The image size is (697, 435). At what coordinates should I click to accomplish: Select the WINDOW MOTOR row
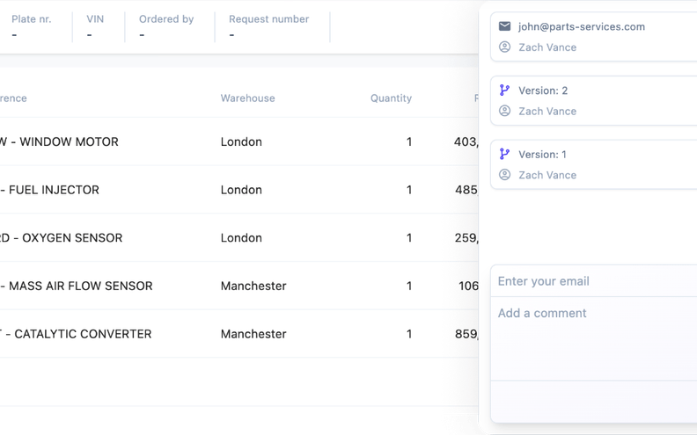[x=239, y=141]
